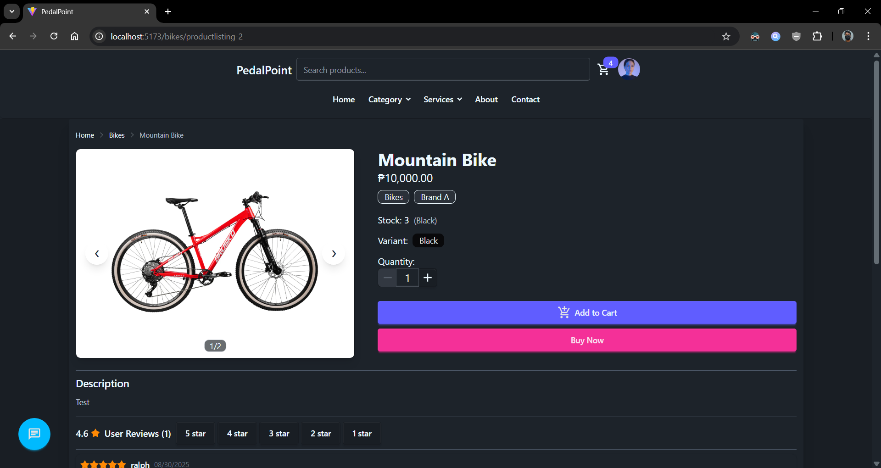Click the blue circular extension icon
The image size is (881, 468).
(x=776, y=36)
